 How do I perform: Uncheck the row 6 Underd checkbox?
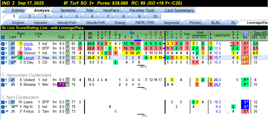coord(3,80)
